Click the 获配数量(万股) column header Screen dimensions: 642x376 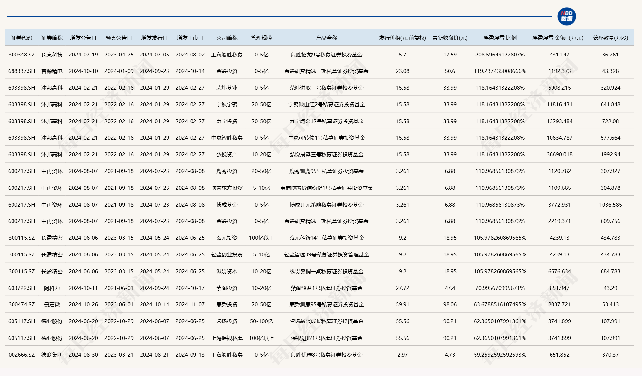click(610, 38)
